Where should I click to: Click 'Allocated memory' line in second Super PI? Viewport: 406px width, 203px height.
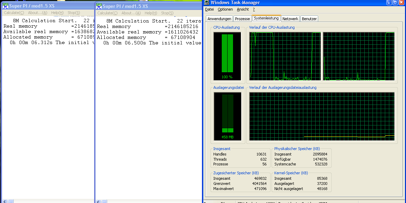146,38
